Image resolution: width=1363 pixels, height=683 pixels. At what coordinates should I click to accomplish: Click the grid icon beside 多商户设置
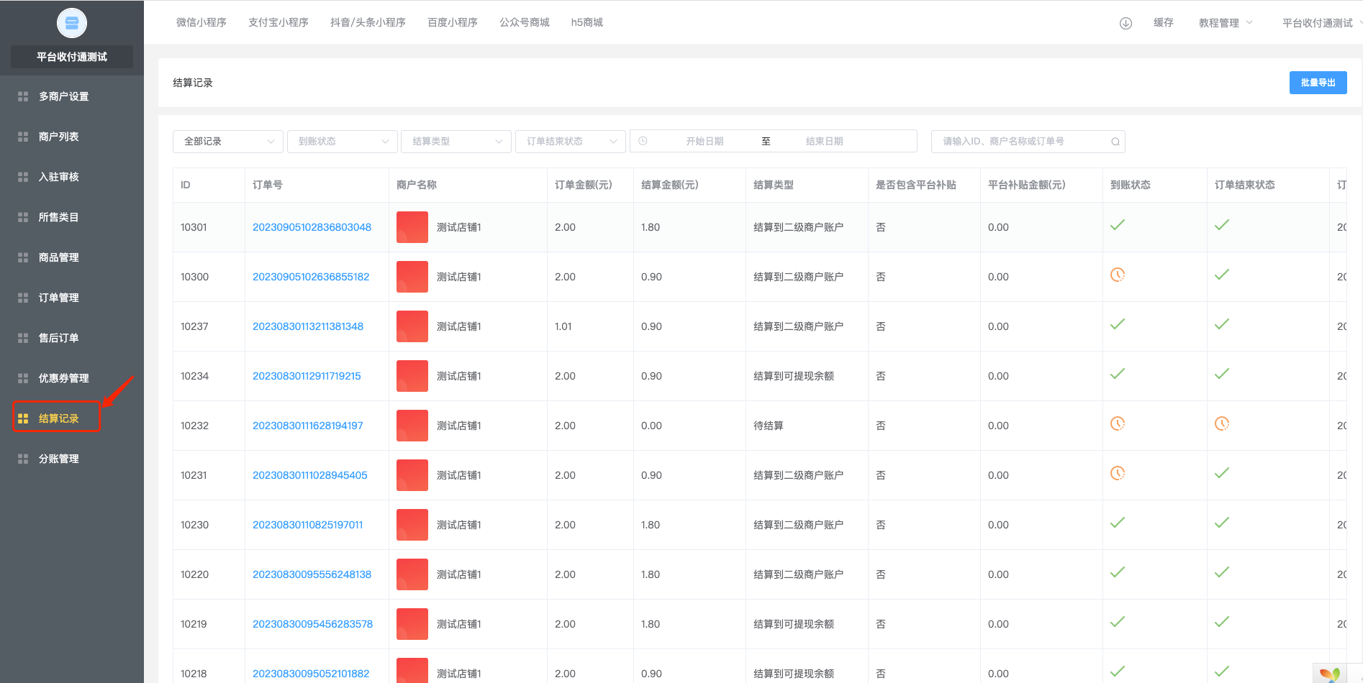(23, 96)
